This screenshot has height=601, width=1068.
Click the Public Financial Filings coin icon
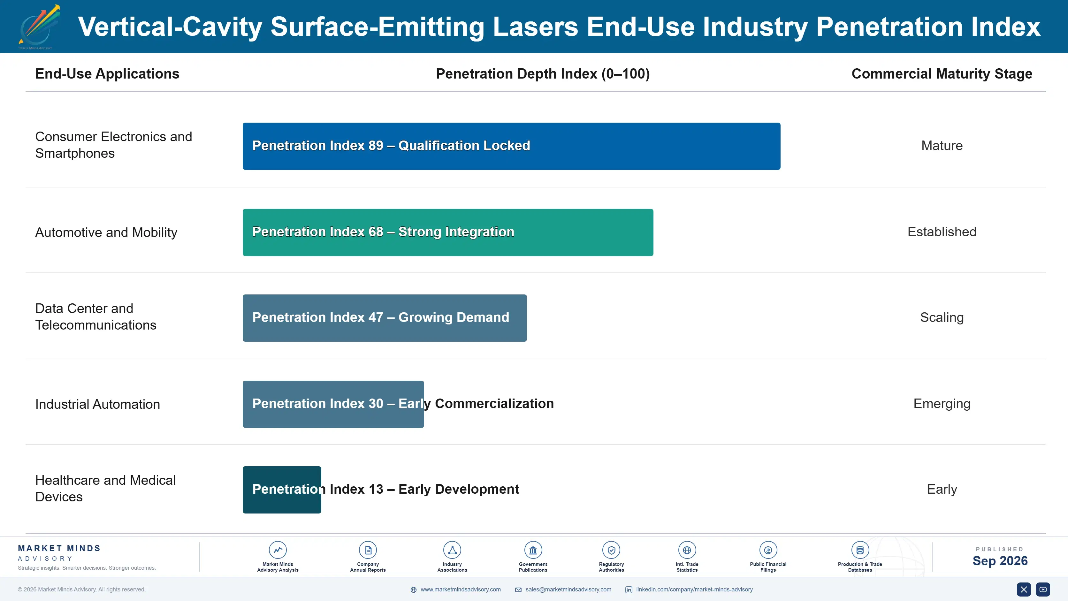[x=768, y=550]
